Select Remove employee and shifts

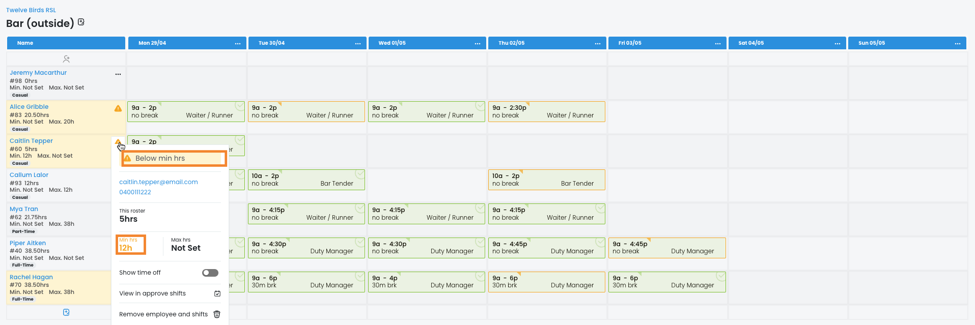tap(163, 314)
